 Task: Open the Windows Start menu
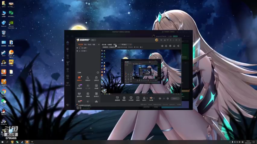[2, 142]
